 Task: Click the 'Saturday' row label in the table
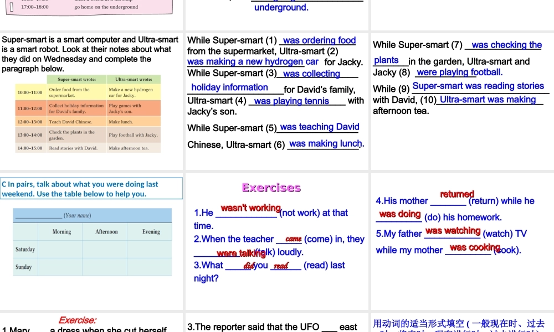(25, 250)
